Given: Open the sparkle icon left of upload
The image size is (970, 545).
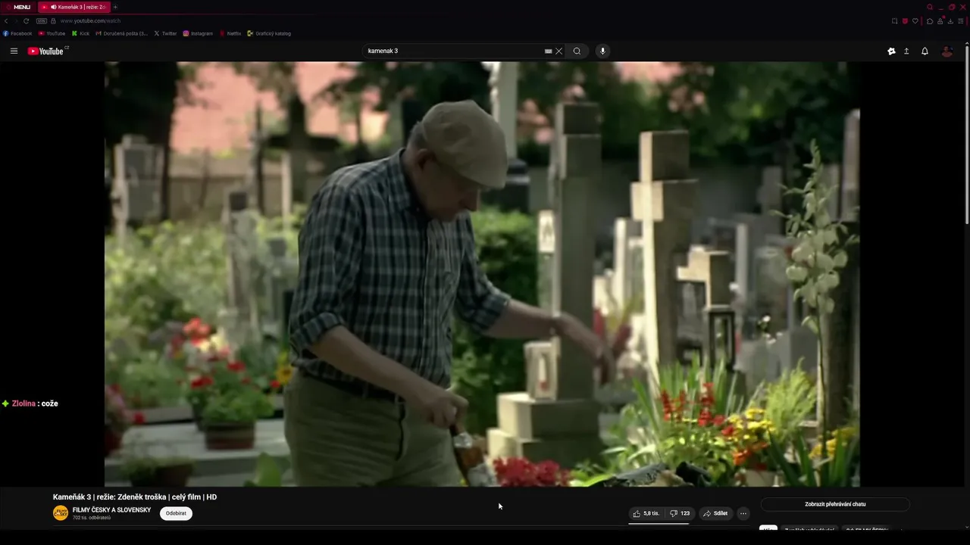Looking at the screenshot, I should pos(891,51).
